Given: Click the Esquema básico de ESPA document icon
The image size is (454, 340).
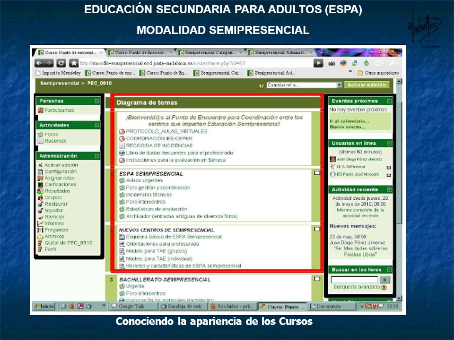Looking at the screenshot, I should 122,237.
